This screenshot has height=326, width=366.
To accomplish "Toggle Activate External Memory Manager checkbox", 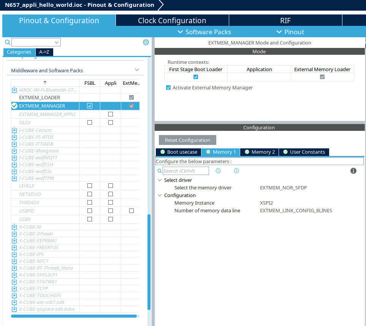I will pos(168,87).
